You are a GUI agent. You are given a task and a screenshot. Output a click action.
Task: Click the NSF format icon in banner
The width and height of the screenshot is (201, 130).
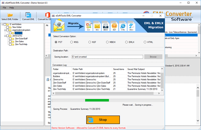click(114, 26)
